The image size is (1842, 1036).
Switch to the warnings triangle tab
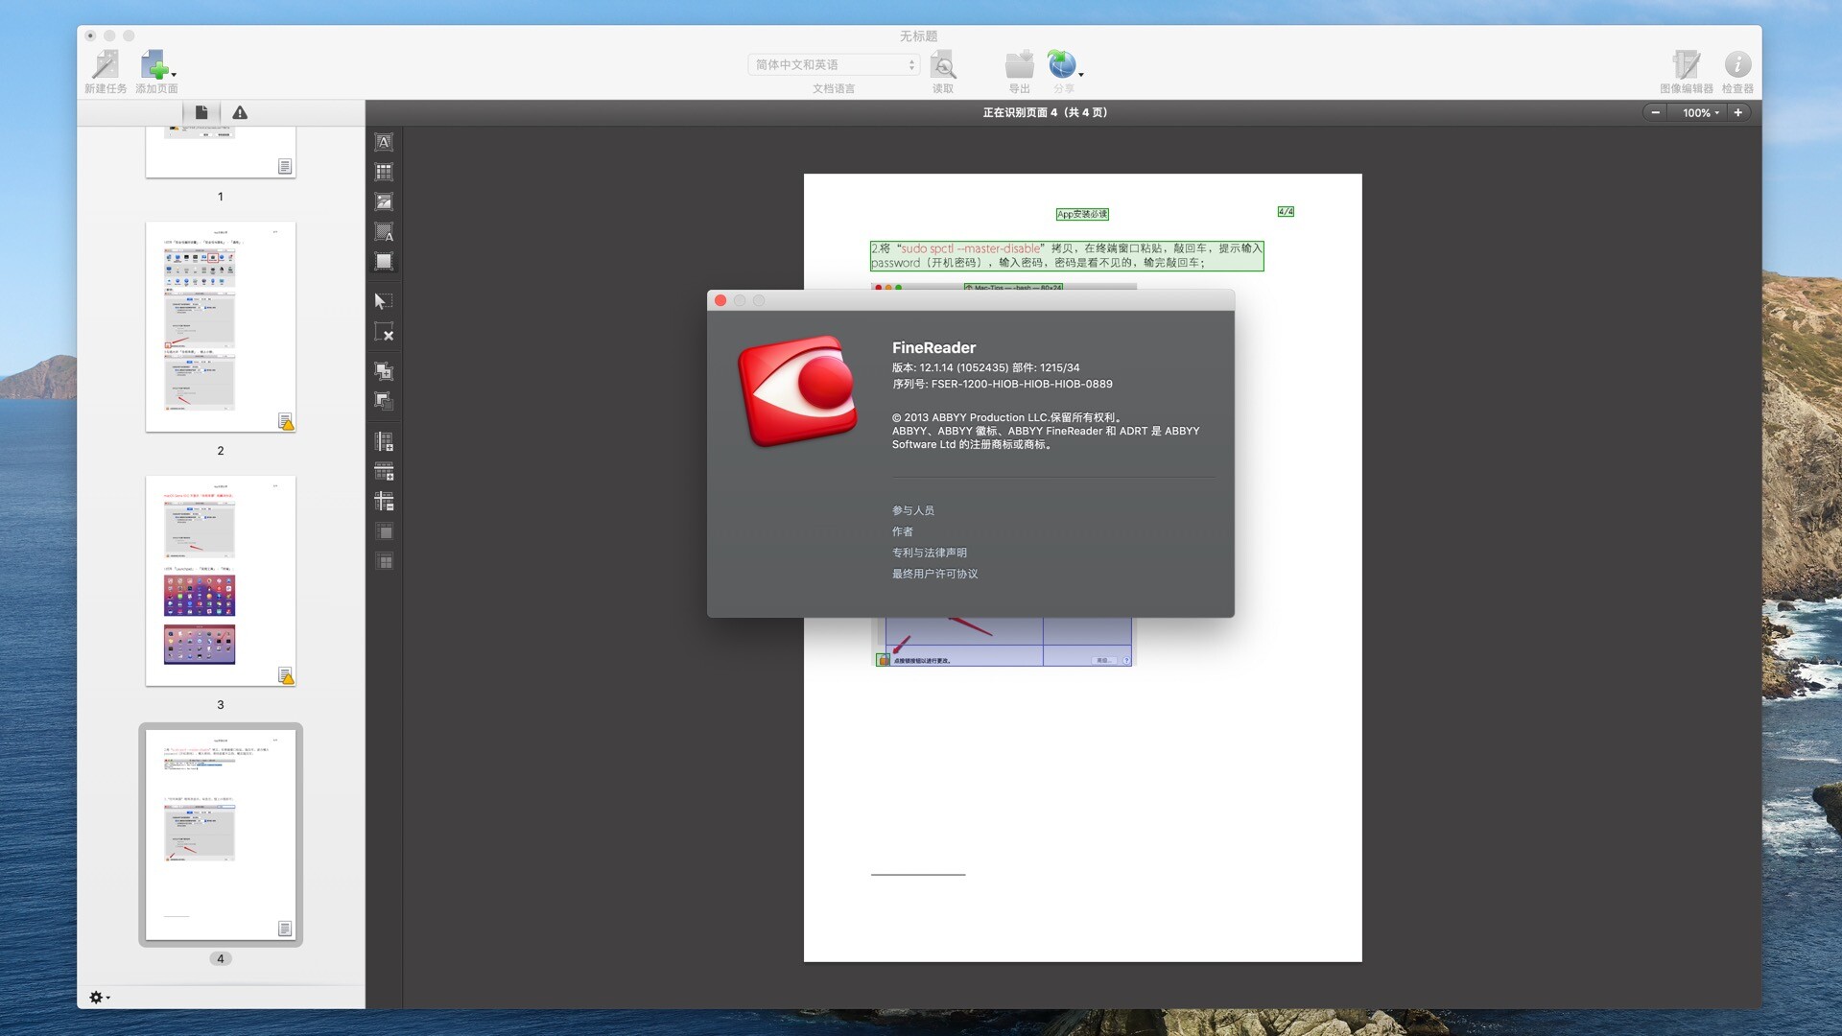click(x=240, y=112)
